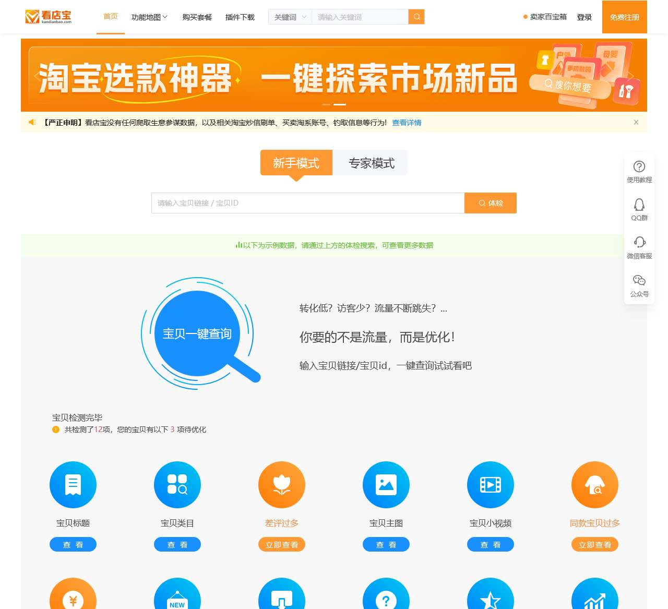Click 查看 button under 宝贝类目
Image resolution: width=668 pixels, height=609 pixels.
(177, 544)
